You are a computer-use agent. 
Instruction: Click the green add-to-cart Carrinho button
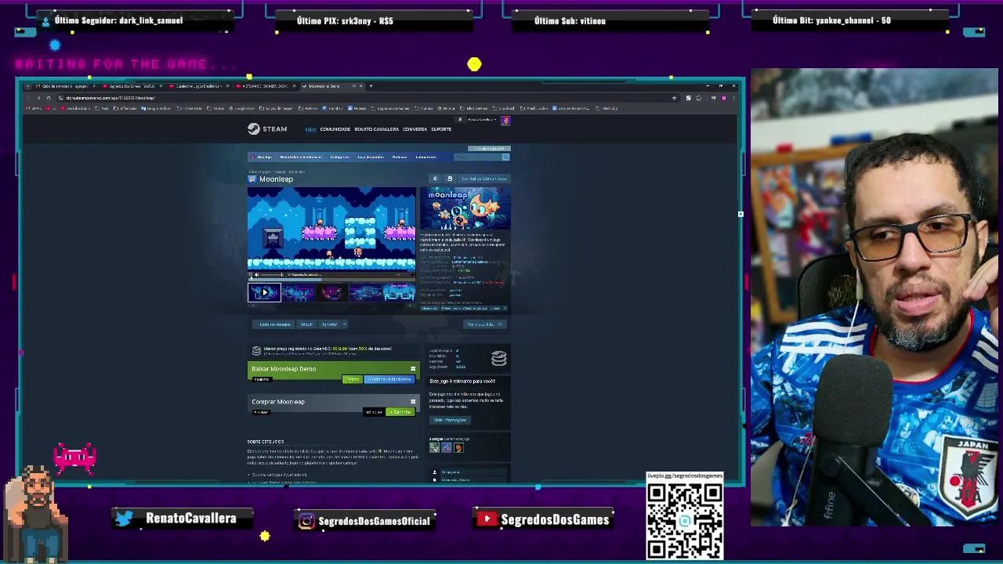coord(400,412)
